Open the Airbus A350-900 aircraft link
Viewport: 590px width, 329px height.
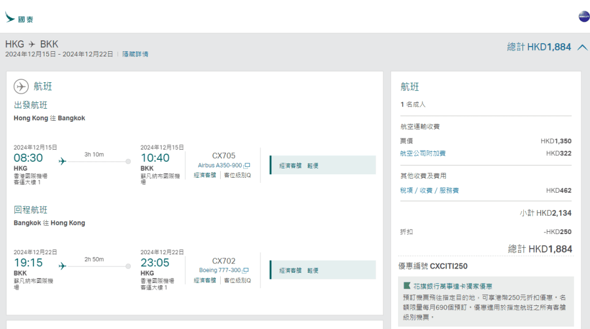click(220, 166)
